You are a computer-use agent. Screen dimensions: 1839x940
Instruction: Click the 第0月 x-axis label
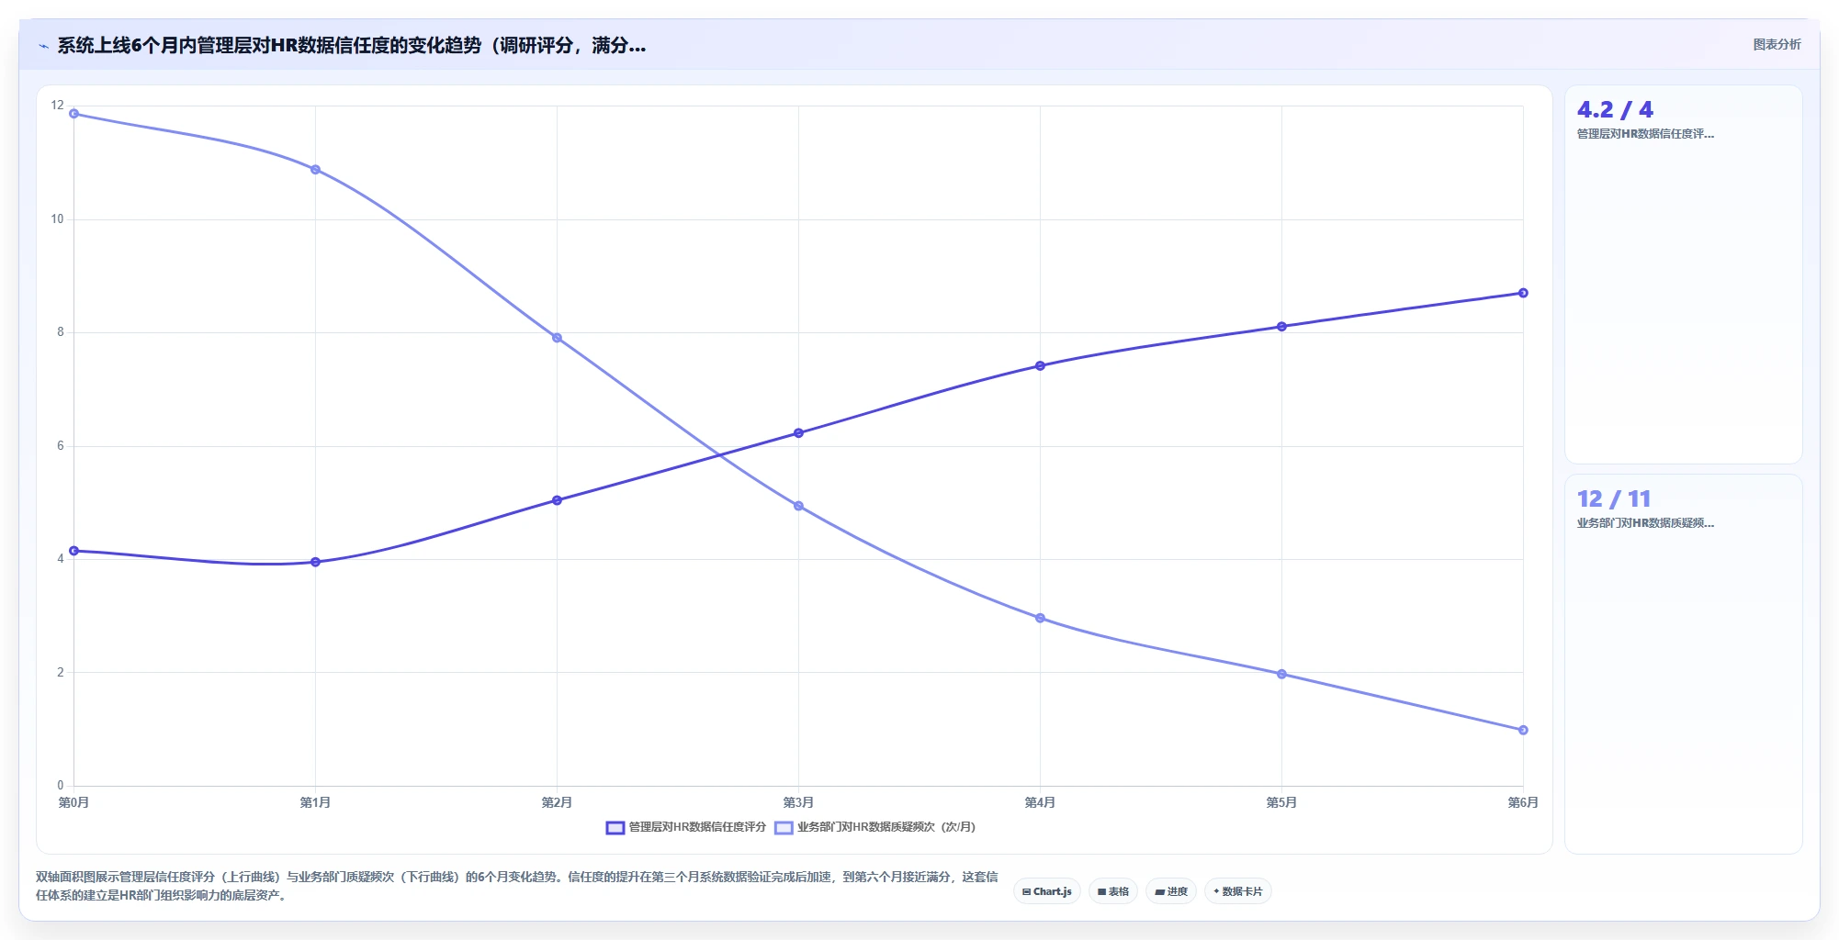coord(73,802)
